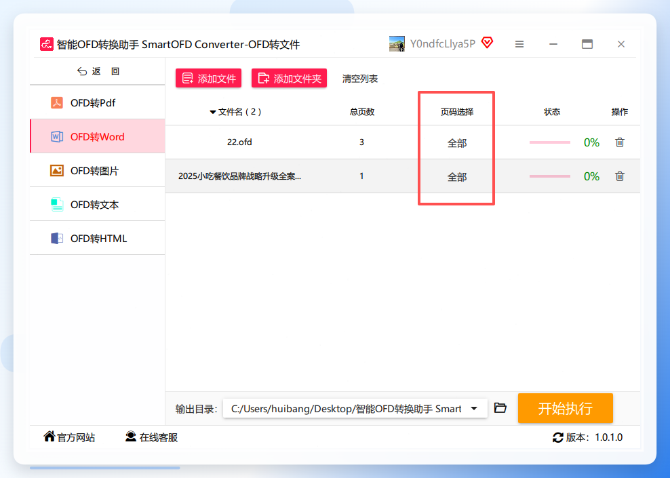Click the version text 1.0.1.0
Image resolution: width=670 pixels, height=478 pixels.
[608, 437]
